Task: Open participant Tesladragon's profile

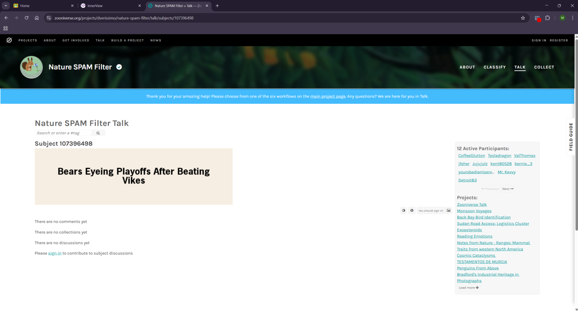Action: (x=499, y=156)
